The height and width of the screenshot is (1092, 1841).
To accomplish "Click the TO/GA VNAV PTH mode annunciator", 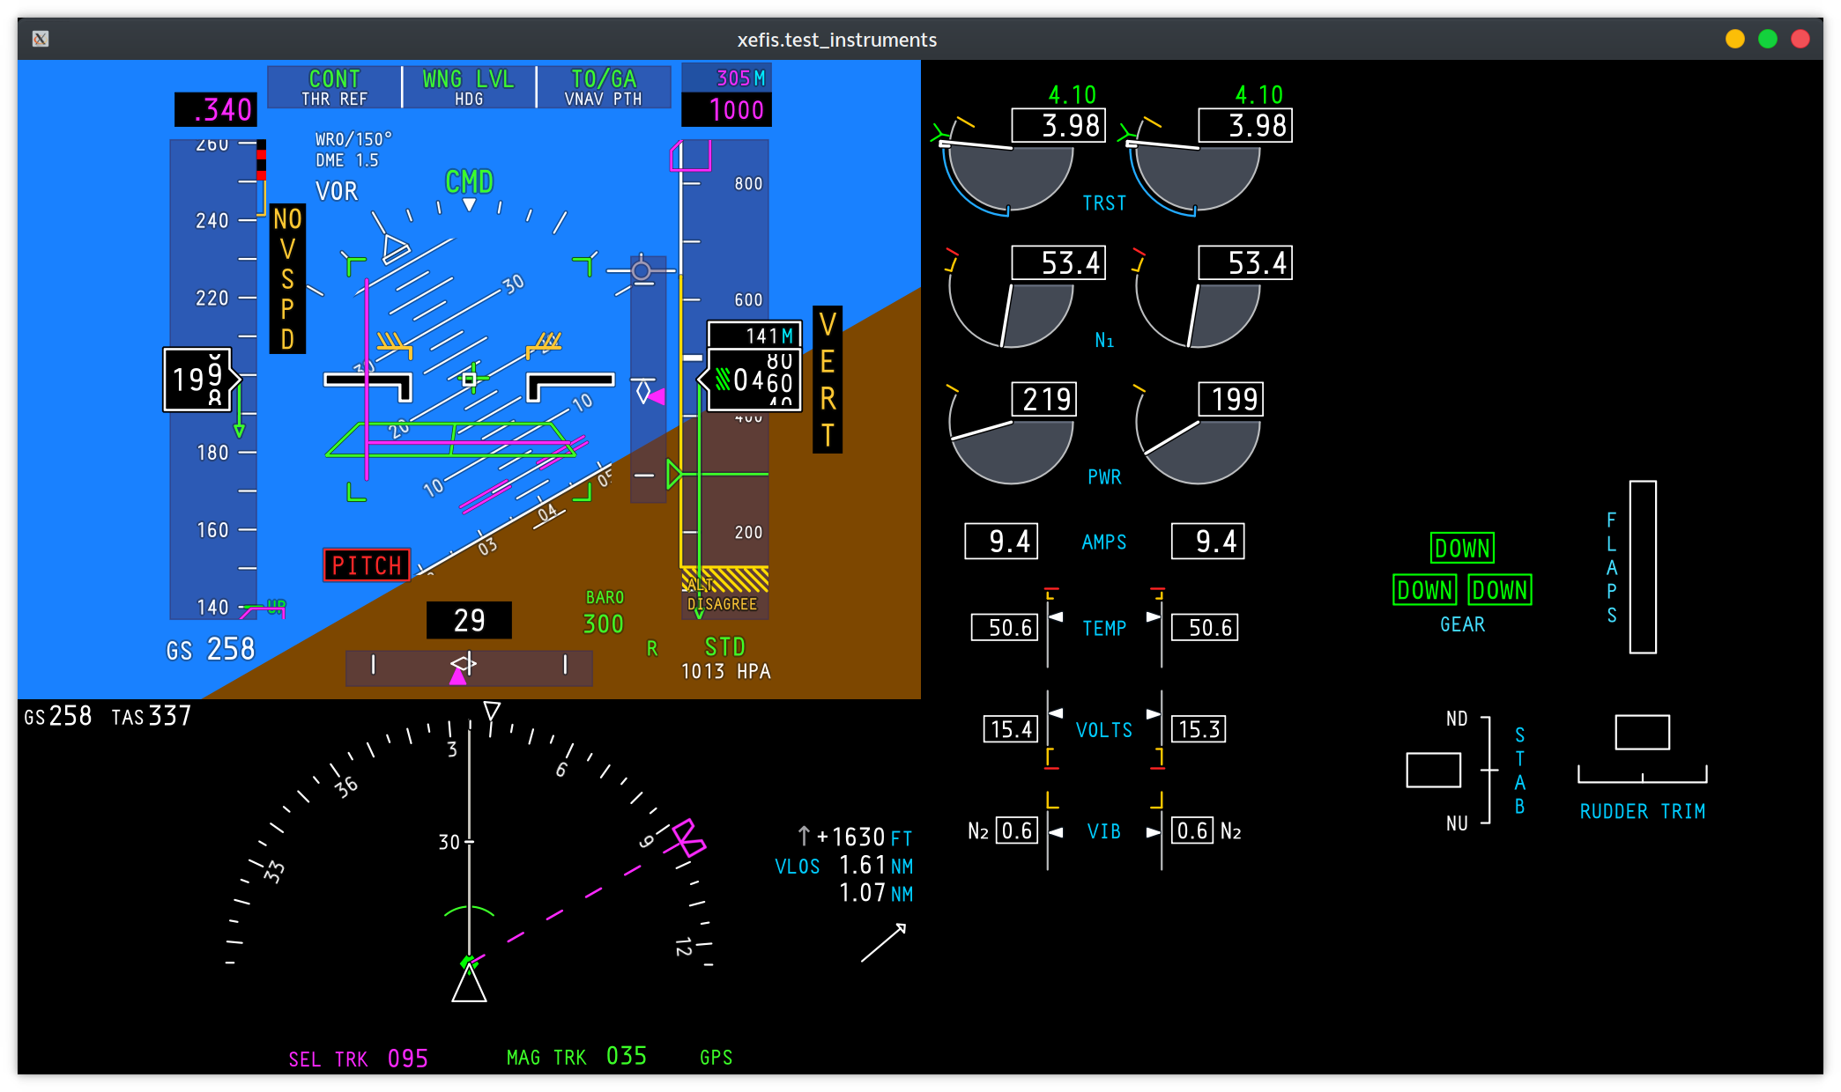I will [x=604, y=87].
